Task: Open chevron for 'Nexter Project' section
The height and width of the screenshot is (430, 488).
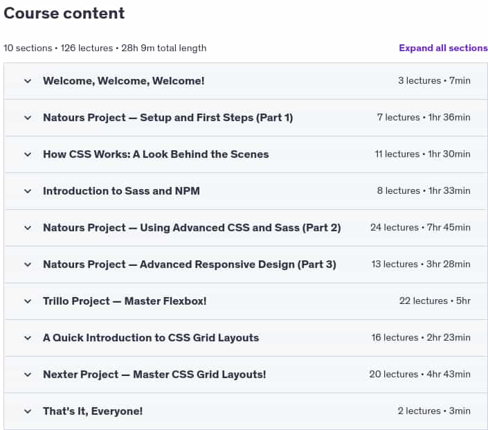Action: 28,375
